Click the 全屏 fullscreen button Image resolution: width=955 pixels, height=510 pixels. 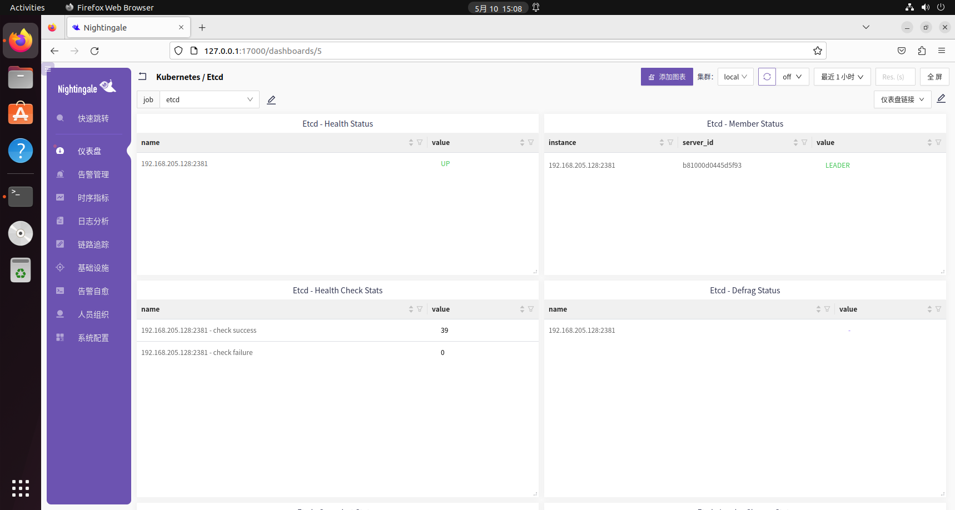tap(934, 77)
